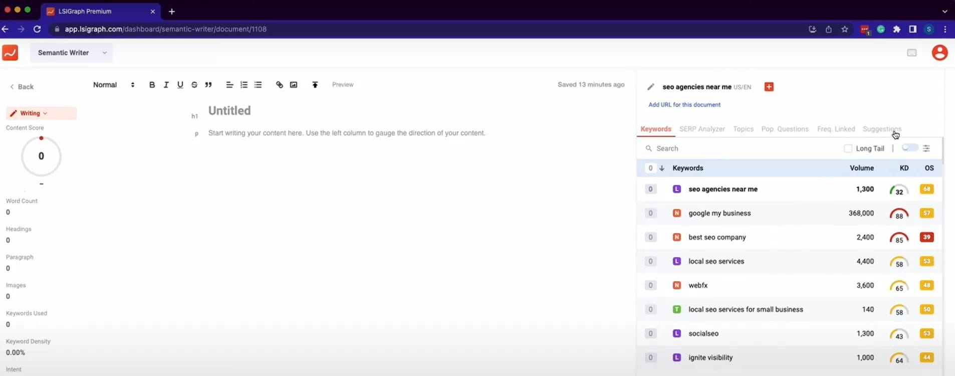Click the red plus button beside keyword

click(x=769, y=87)
